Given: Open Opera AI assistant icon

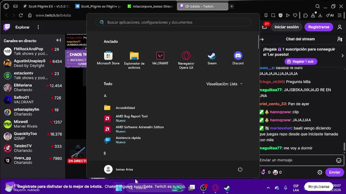Looking at the screenshot, I should tap(330, 15).
